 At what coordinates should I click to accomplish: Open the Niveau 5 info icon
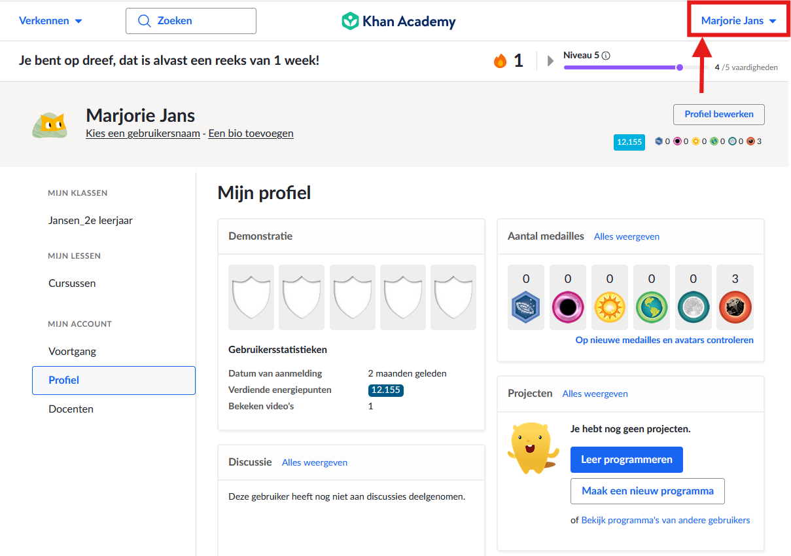point(606,56)
